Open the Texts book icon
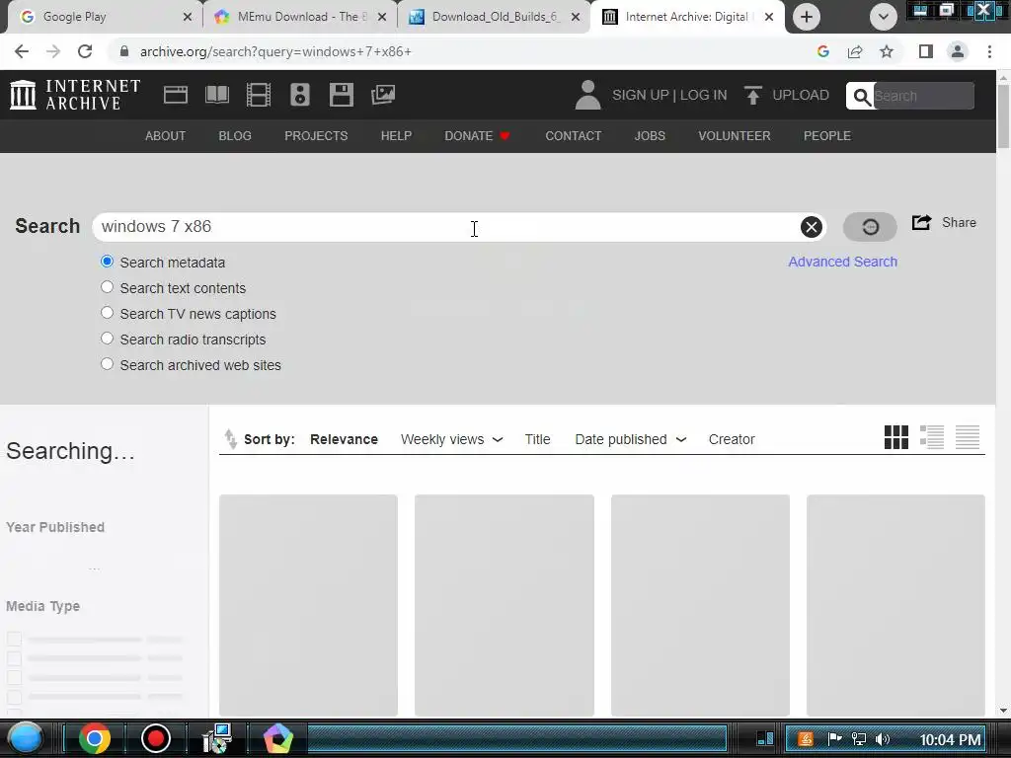The width and height of the screenshot is (1011, 758). (x=217, y=95)
